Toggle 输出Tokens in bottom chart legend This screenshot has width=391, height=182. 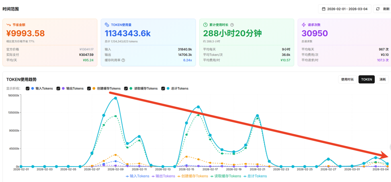click(164, 176)
